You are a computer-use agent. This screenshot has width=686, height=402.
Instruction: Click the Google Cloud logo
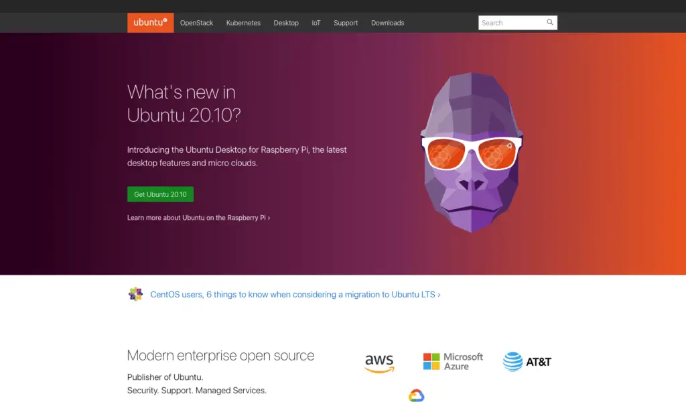tap(416, 395)
